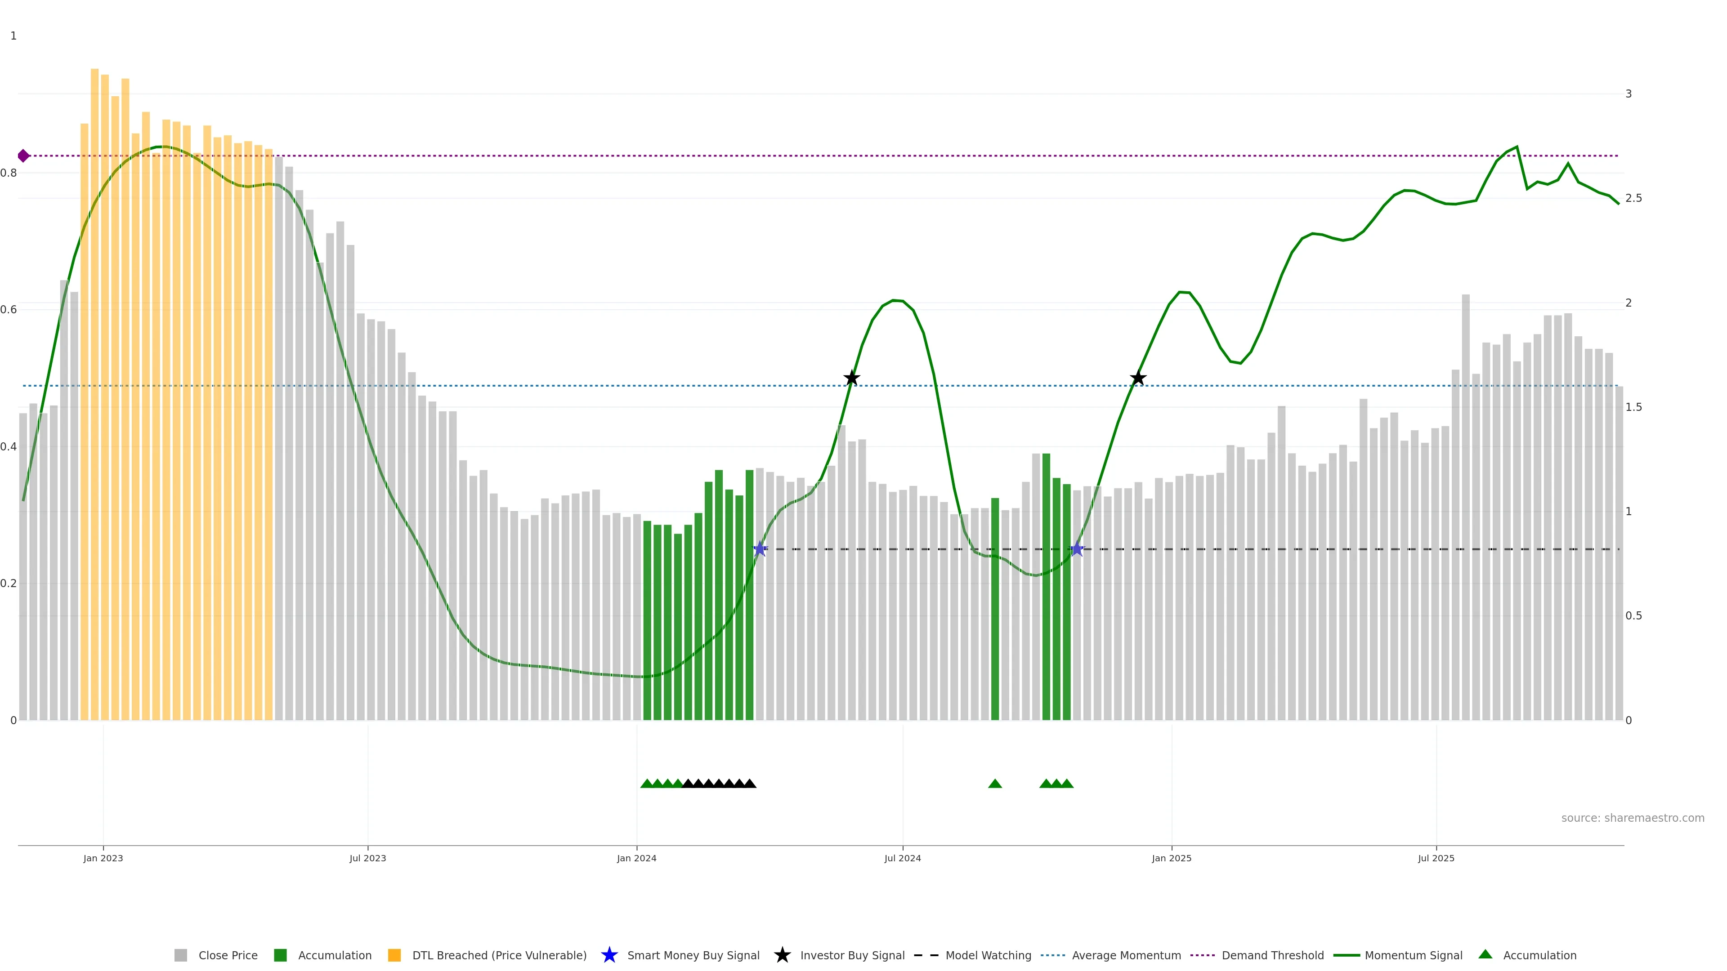Click the Jul 2025 axis label
The height and width of the screenshot is (971, 1727).
click(x=1436, y=859)
